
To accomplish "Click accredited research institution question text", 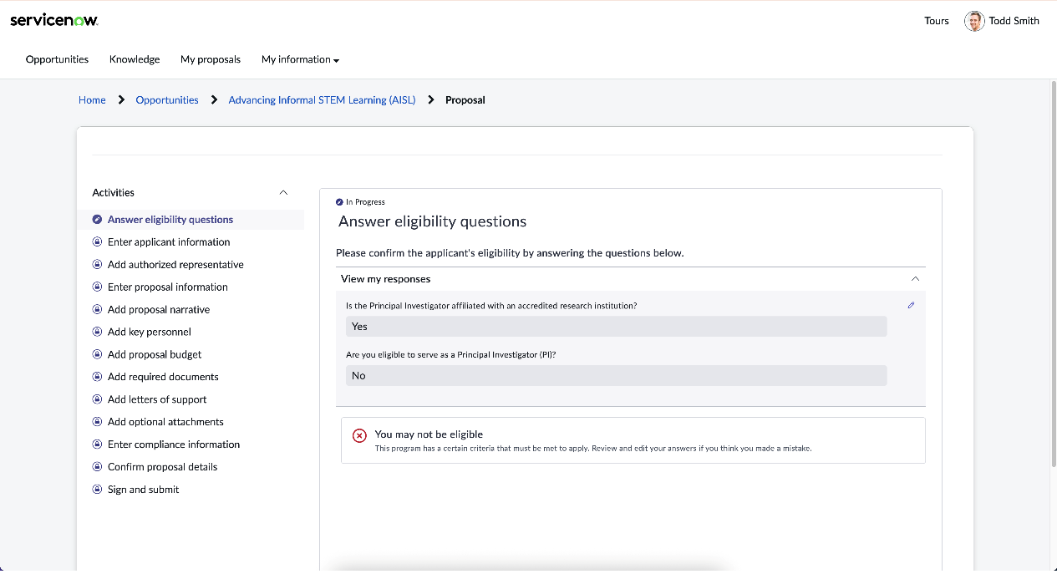I will (491, 306).
